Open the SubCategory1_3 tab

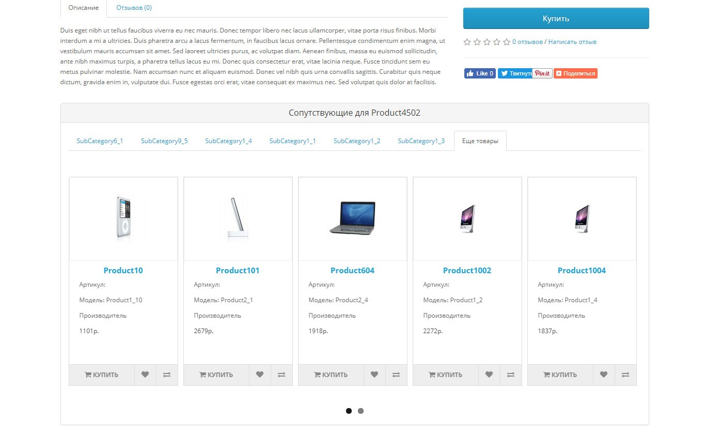(x=421, y=141)
